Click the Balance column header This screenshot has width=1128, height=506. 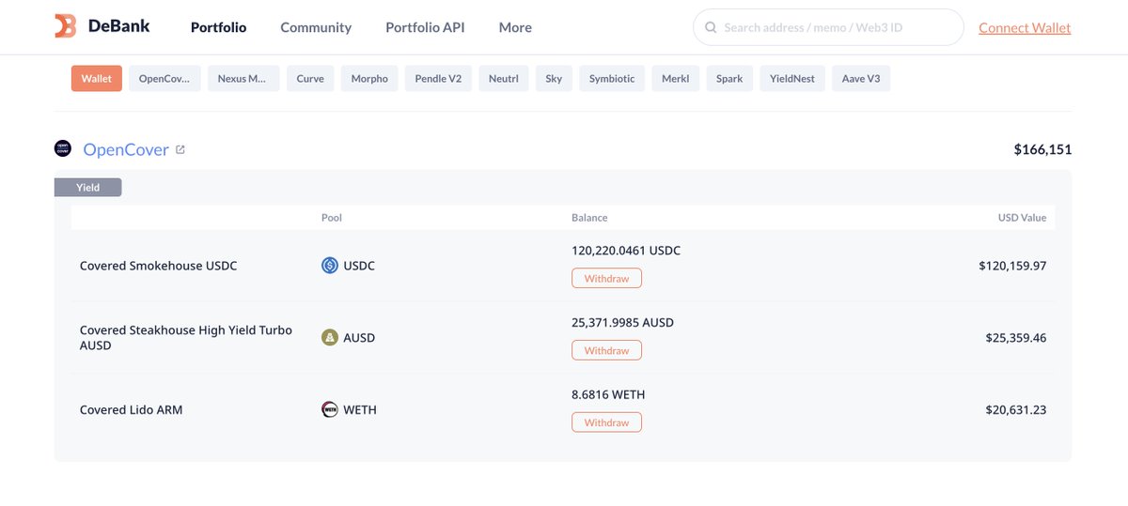(589, 218)
